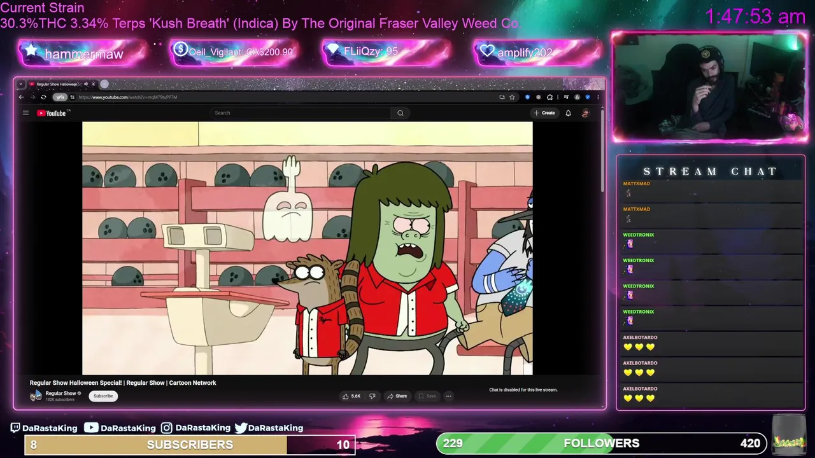Open the site settings icon beside the URL

[72, 97]
